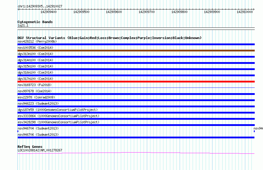
Task: Click ruler position 142909800
Action: click(179, 12)
